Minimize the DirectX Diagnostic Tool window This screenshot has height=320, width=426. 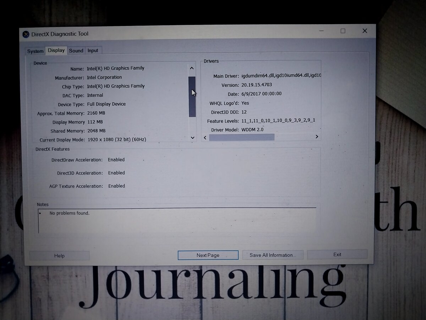(321, 31)
